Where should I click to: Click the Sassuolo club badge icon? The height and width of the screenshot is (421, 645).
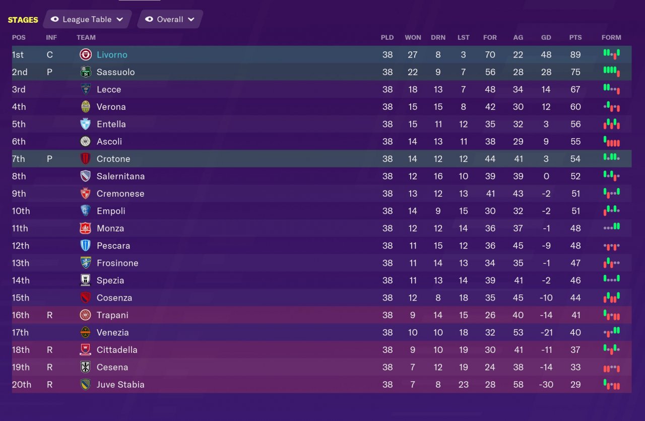coord(86,72)
